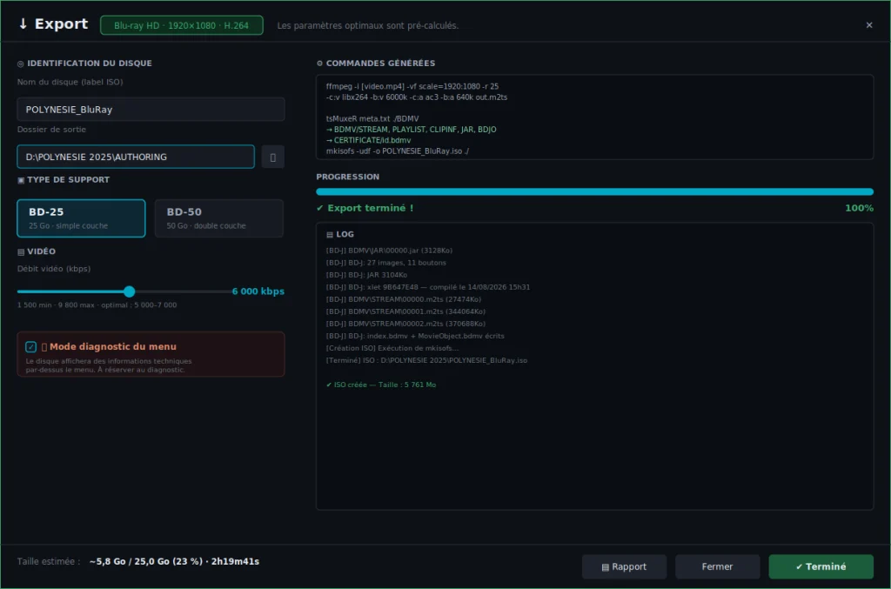Click the log line about xlet 9B647E48
Viewport: 891px width, 589px height.
[x=428, y=287]
